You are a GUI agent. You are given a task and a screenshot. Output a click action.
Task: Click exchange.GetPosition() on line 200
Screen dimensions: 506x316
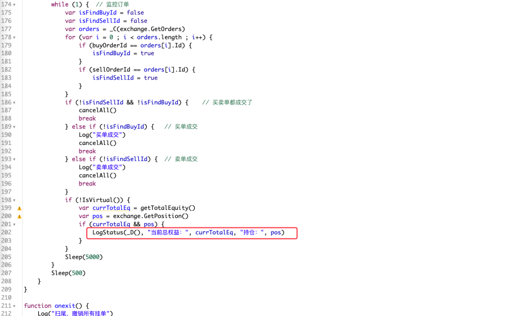(x=151, y=216)
